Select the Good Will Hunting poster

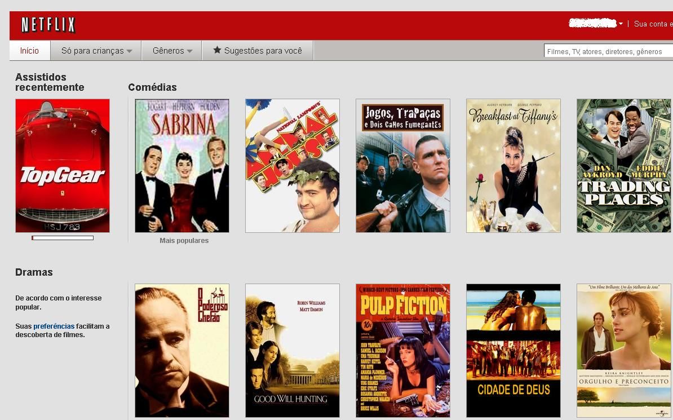(293, 351)
